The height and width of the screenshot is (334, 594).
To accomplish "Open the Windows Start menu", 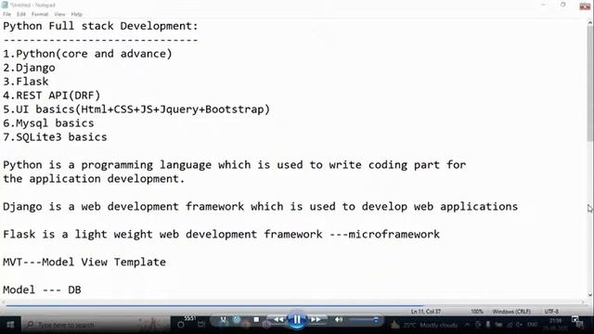I will tap(10, 325).
